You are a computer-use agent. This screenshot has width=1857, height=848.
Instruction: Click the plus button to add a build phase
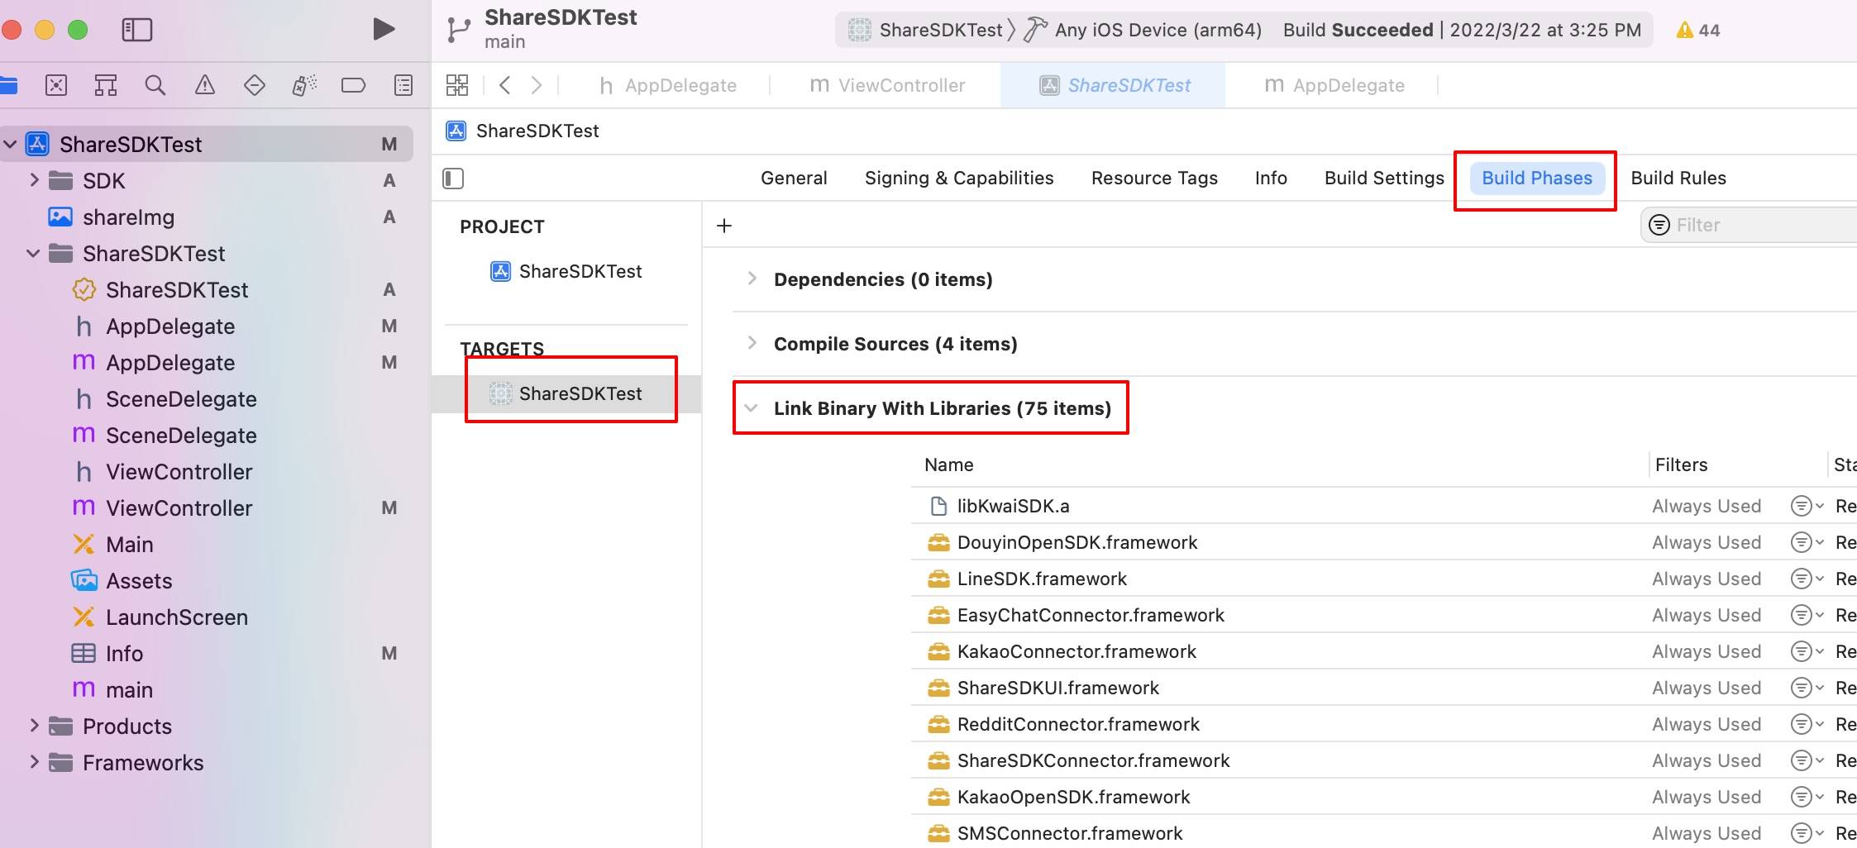tap(723, 225)
